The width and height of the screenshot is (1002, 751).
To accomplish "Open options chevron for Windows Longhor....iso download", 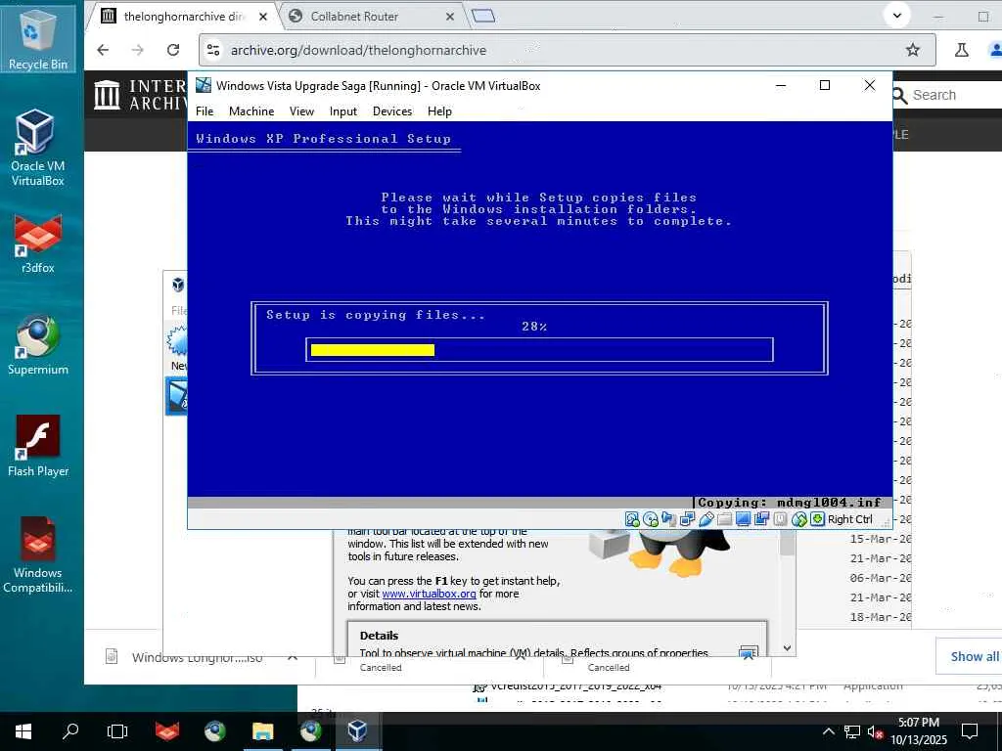I will tap(293, 656).
